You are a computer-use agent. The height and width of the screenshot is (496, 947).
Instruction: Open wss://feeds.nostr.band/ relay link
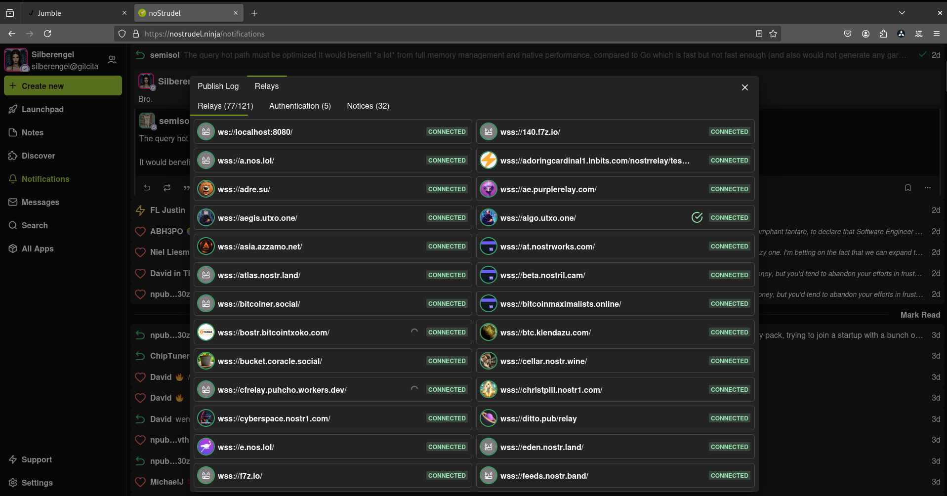click(x=544, y=476)
